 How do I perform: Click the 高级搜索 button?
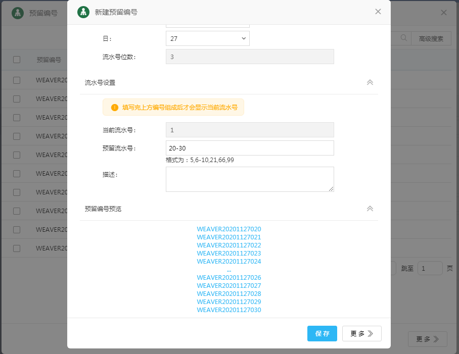click(x=431, y=38)
